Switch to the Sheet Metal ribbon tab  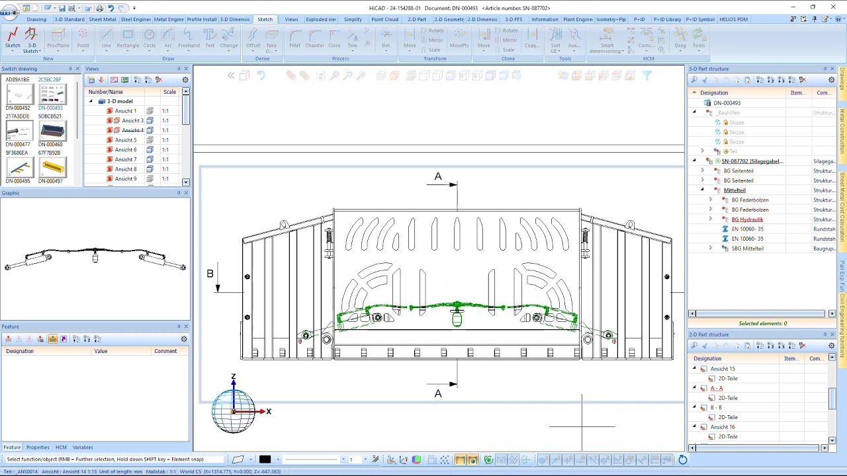[103, 19]
